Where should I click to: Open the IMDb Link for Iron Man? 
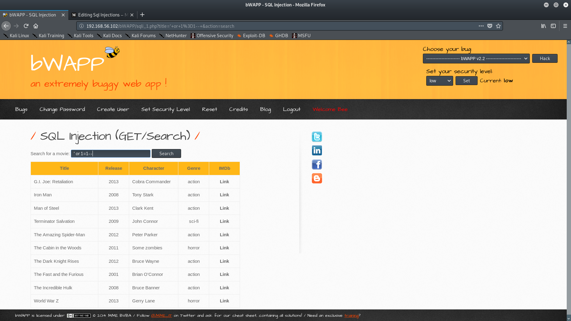[x=224, y=195]
